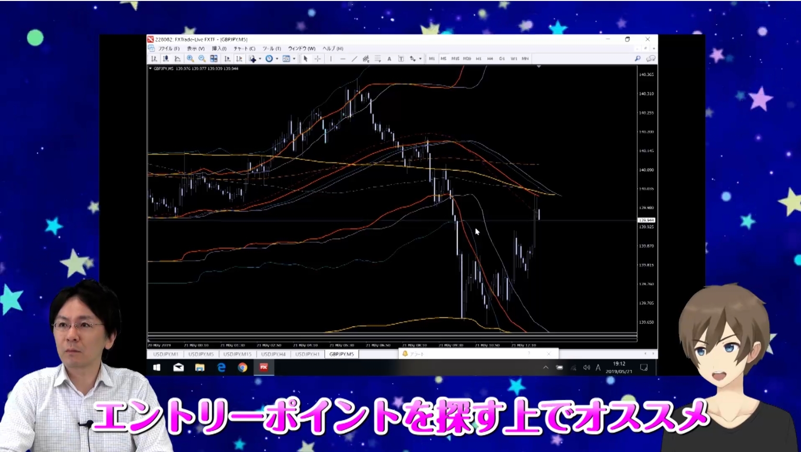This screenshot has width=801, height=452.
Task: Expand the templates dropdown arrow
Action: coord(294,59)
